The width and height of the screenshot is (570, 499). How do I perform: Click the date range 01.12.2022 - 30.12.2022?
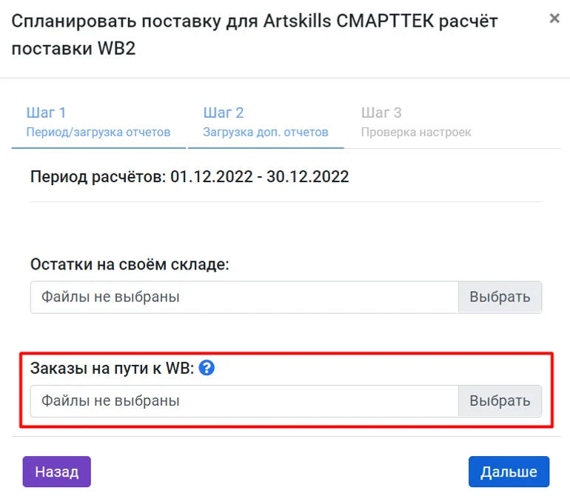260,177
